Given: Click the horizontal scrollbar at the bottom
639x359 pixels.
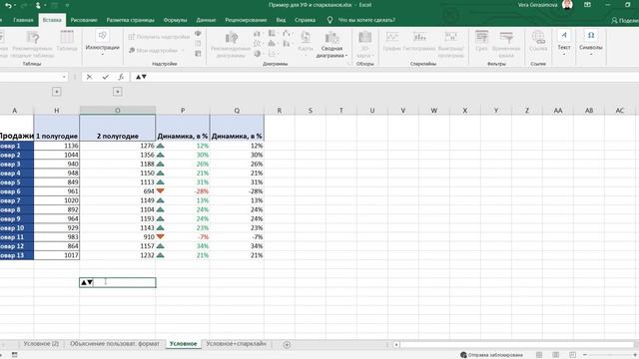Looking at the screenshot, I should pyautogui.click(x=517, y=345).
